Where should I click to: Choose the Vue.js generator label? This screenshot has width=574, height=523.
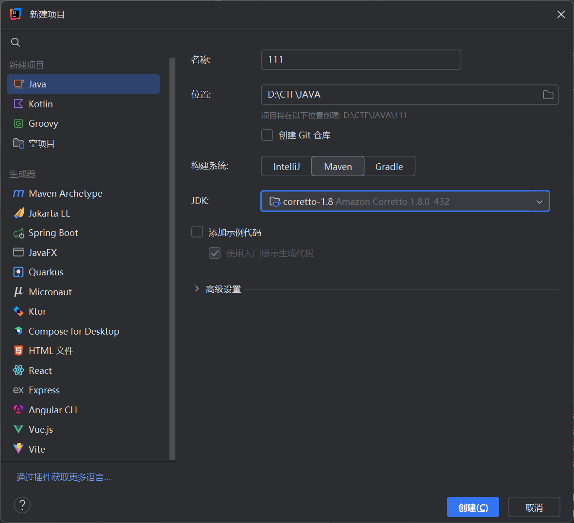(x=41, y=430)
